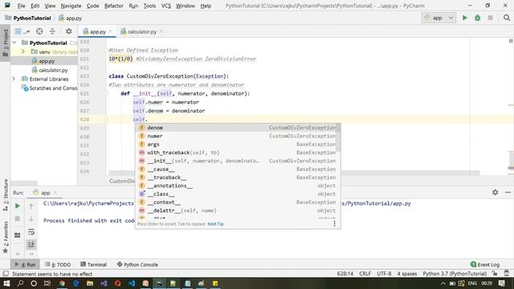Open line separator CRLF selector
Image resolution: width=514 pixels, height=289 pixels.
(365, 274)
